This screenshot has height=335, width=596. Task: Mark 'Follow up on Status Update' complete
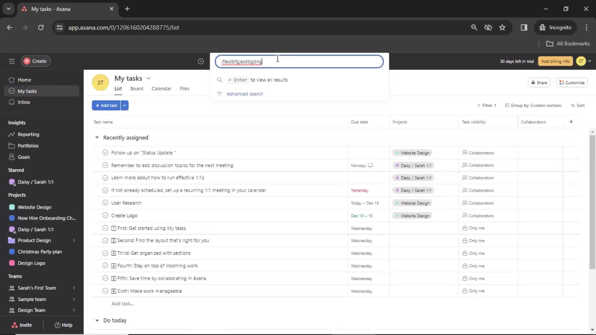[105, 153]
